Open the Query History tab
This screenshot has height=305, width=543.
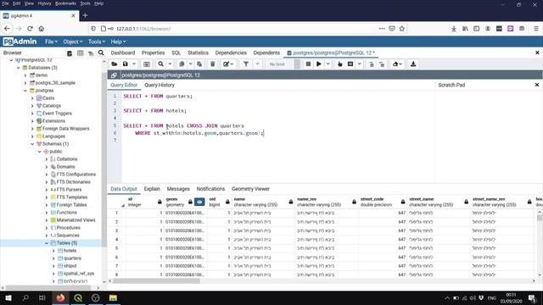[160, 85]
